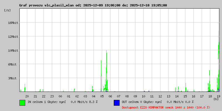Click the '10Mbit' y-axis label
Image resolution: width=222 pixels, height=111 pixels.
[x=13, y=51]
